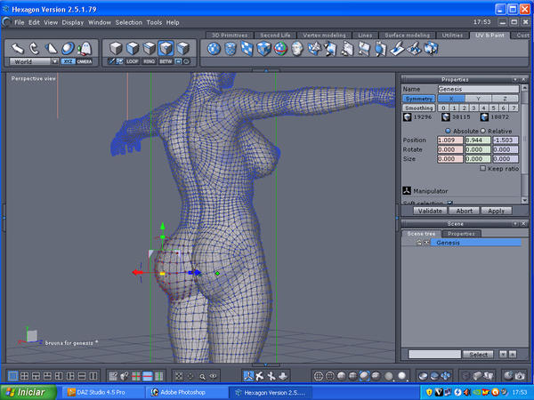
Task: Enable the Keep ratio checkbox
Action: click(x=482, y=168)
